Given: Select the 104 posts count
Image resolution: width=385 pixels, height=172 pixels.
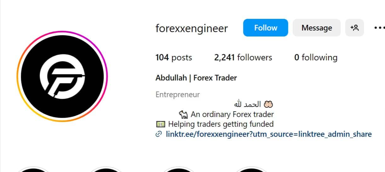Looking at the screenshot, I should (x=174, y=58).
